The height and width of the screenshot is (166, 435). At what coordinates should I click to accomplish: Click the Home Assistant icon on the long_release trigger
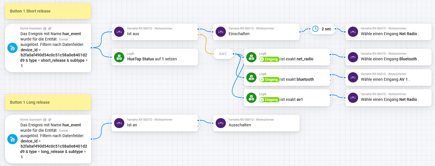tap(12, 139)
